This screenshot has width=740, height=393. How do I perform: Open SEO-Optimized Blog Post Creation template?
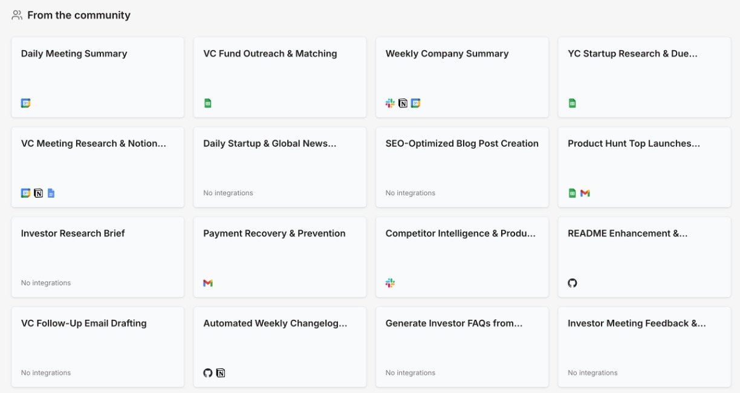462,167
